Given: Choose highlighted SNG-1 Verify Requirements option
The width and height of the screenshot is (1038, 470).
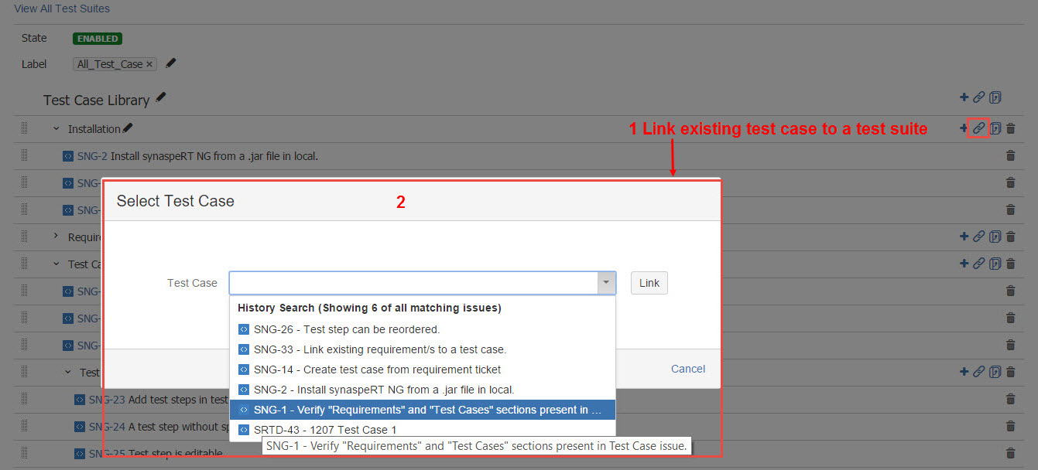Looking at the screenshot, I should coord(423,410).
